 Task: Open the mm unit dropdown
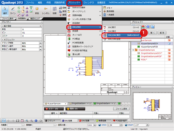[x=95, y=125]
